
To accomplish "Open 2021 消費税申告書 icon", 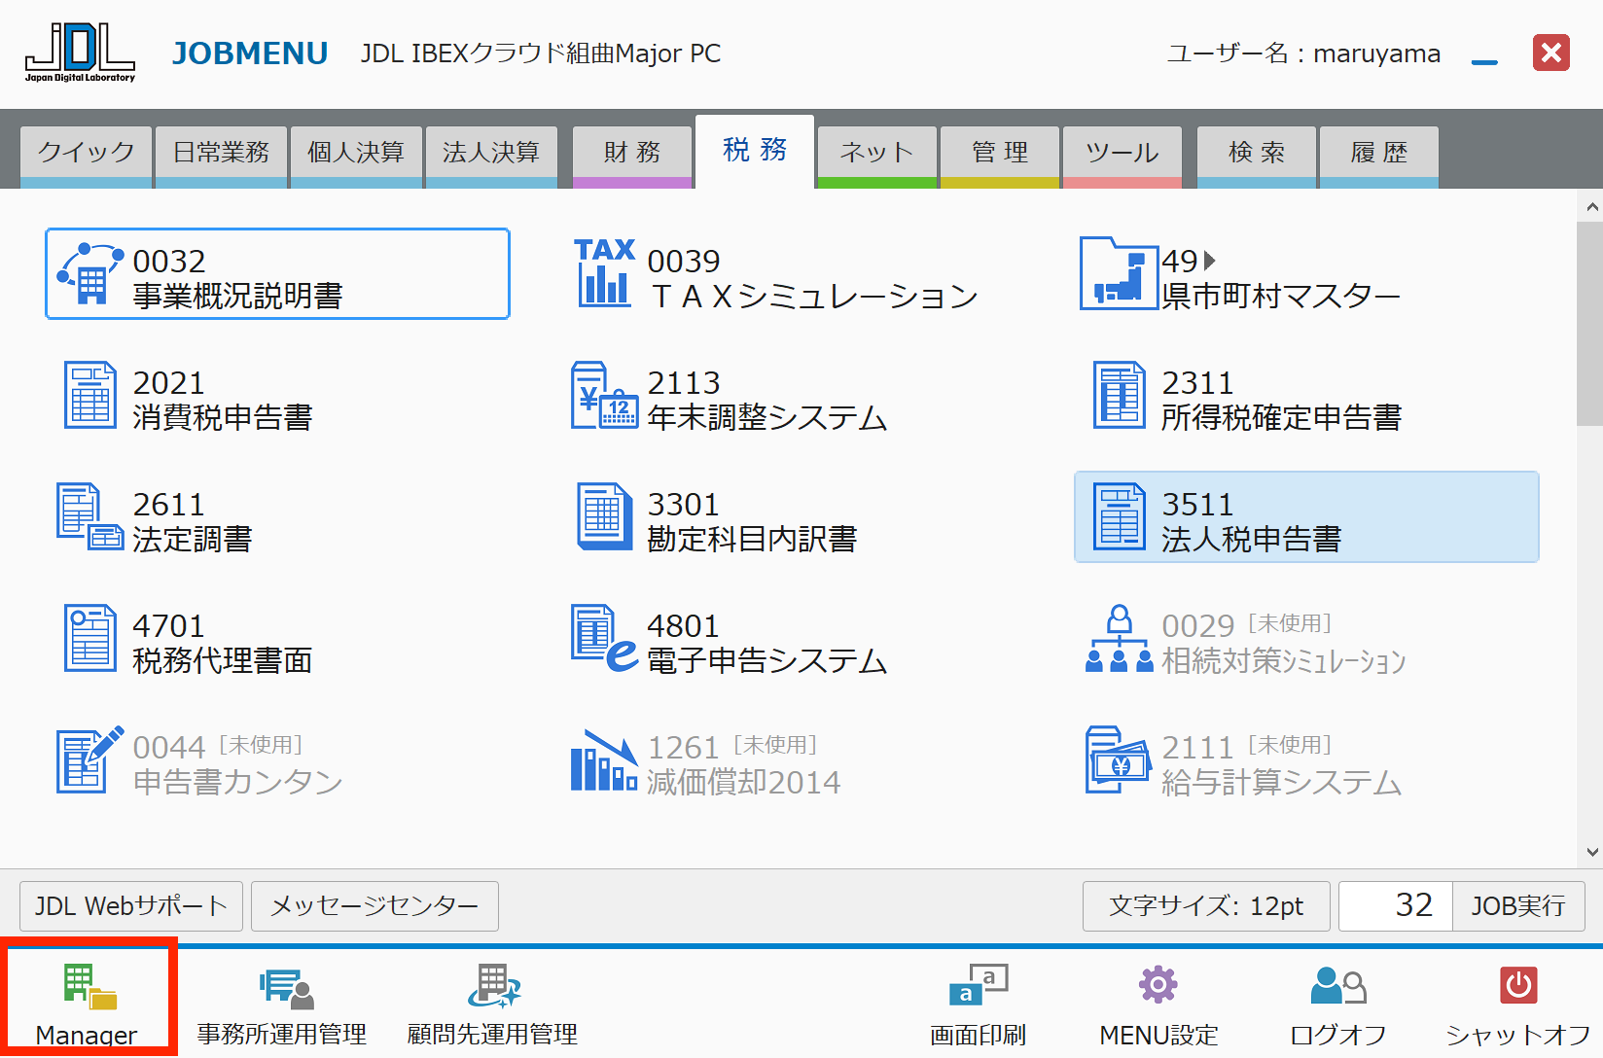I will point(90,395).
